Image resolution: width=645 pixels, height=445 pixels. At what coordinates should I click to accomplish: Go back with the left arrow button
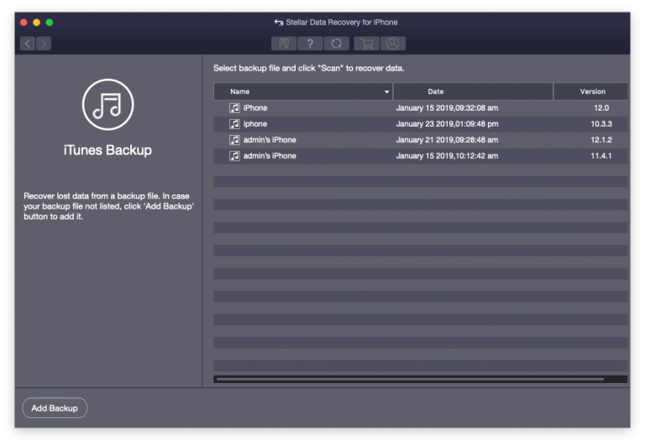[x=28, y=43]
